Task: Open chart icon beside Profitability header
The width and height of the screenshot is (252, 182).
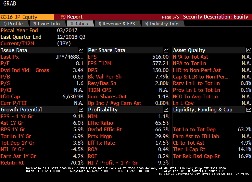Action: (166, 110)
